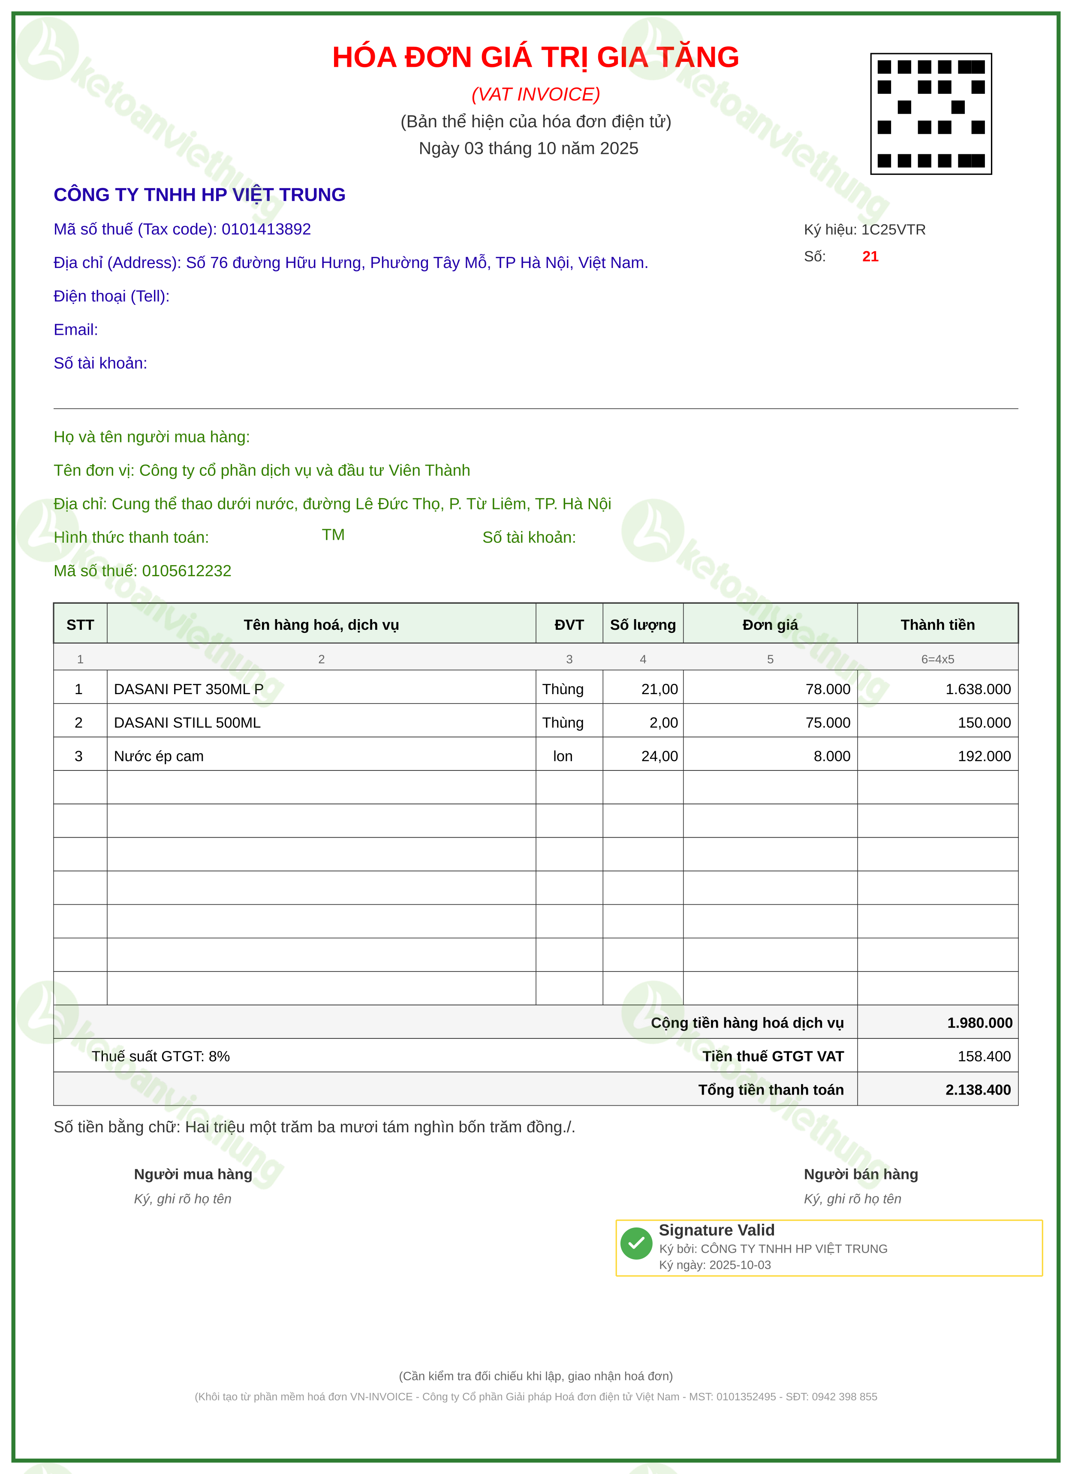Select the item 'Nước ép cam'
The image size is (1072, 1474).
tap(159, 756)
